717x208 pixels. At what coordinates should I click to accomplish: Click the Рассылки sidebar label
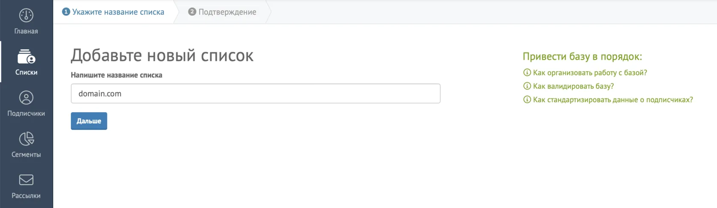click(x=26, y=196)
